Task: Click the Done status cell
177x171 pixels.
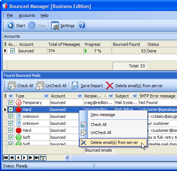Action: [162, 51]
